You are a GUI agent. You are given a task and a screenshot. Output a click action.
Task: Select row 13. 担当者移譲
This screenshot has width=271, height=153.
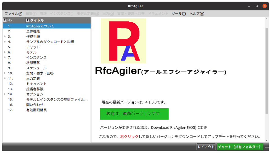point(47,89)
